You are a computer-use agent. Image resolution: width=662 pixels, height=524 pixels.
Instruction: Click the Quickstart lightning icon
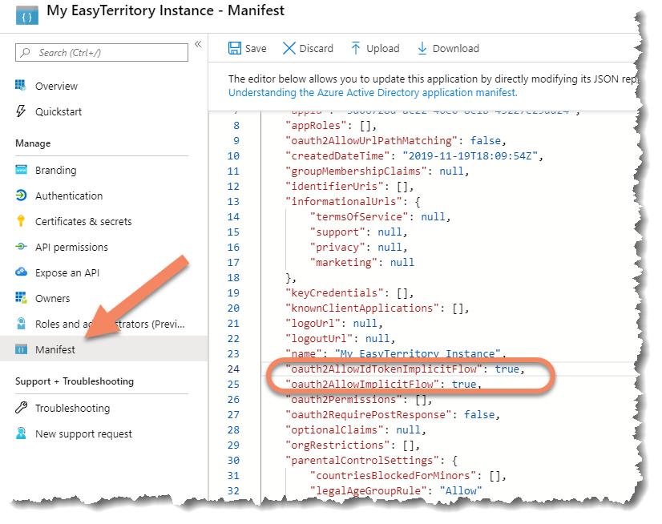pos(21,111)
